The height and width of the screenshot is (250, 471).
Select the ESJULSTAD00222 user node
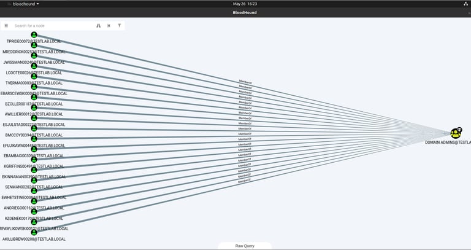(34, 118)
